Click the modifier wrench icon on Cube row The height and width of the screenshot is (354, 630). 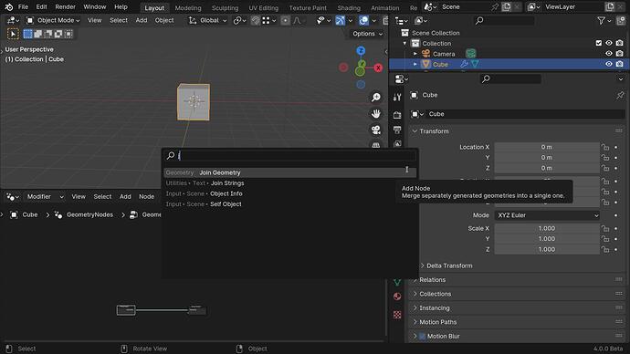464,64
